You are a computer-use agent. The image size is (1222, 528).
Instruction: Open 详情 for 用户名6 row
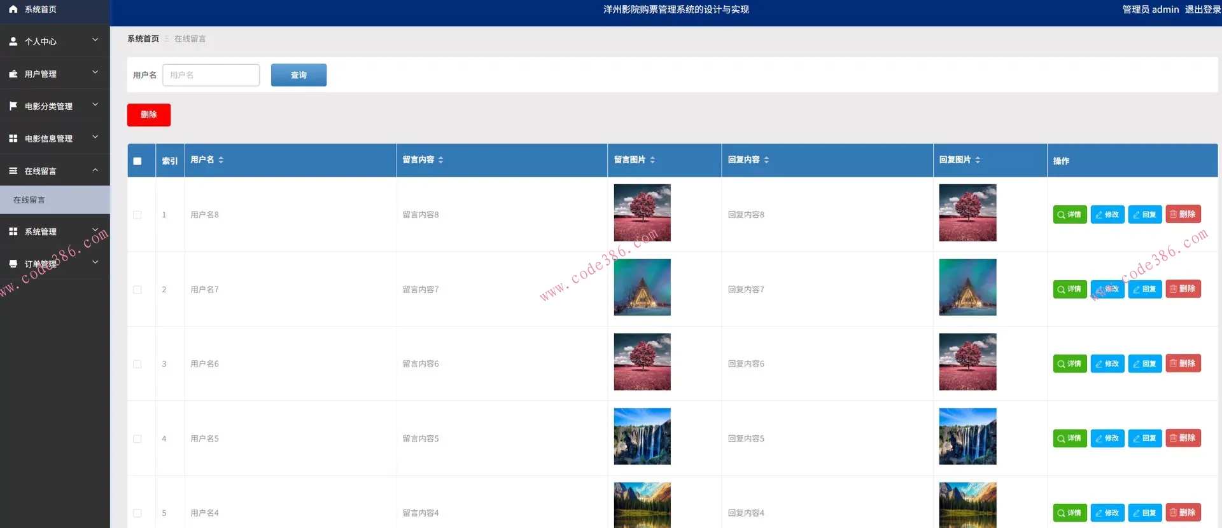tap(1070, 363)
